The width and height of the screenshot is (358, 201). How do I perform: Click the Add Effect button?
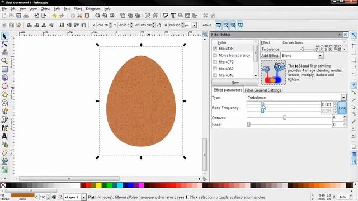coord(270,56)
